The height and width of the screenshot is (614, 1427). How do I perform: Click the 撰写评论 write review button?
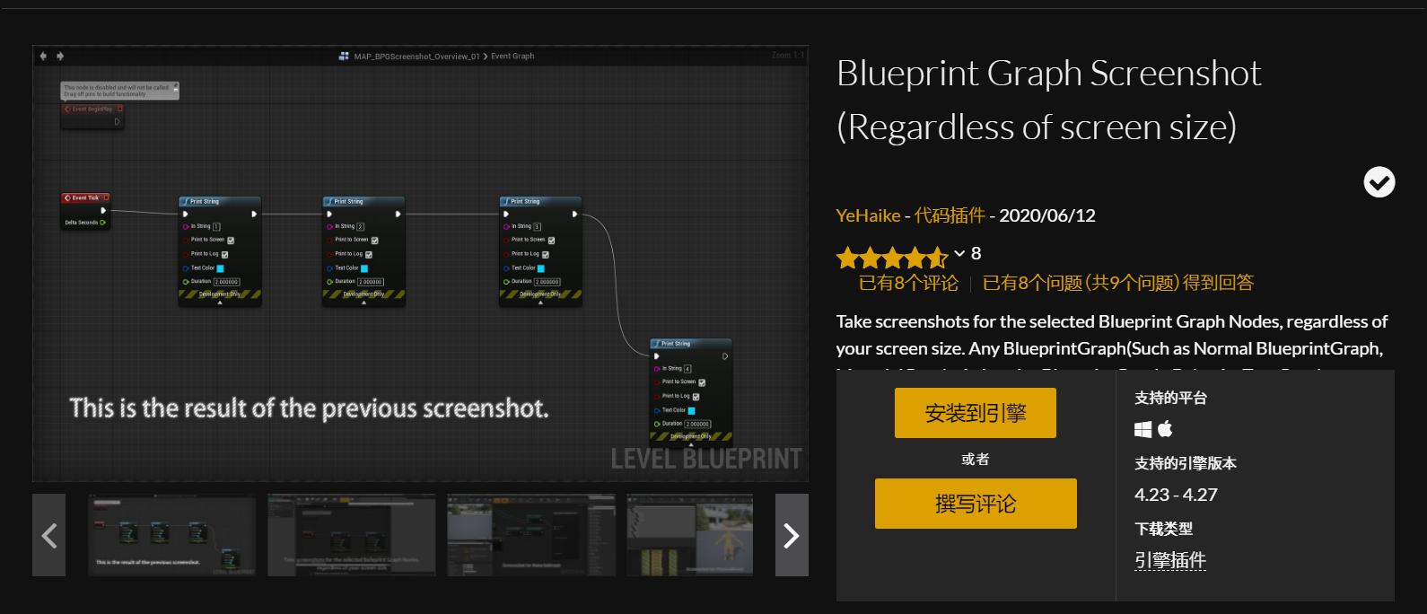click(x=976, y=504)
